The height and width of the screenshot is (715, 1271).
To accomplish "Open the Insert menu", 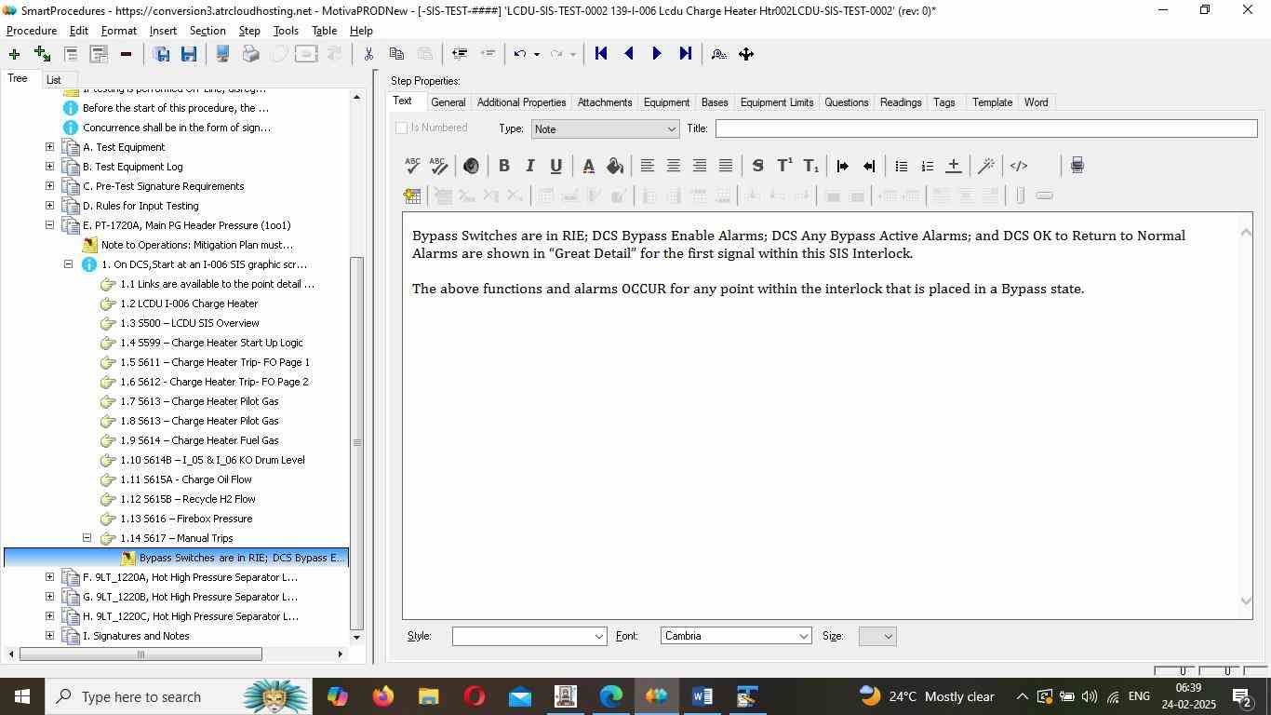I will tap(163, 31).
